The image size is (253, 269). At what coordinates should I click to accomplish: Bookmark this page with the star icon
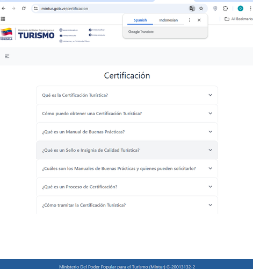201,9
